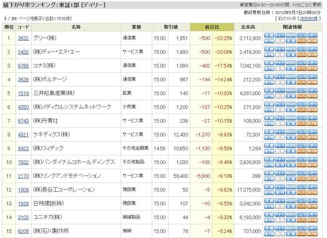Screen dimensions: 327x238
Task: Click レポート button for ディー・エヌ・エー
Action: click(x=312, y=49)
